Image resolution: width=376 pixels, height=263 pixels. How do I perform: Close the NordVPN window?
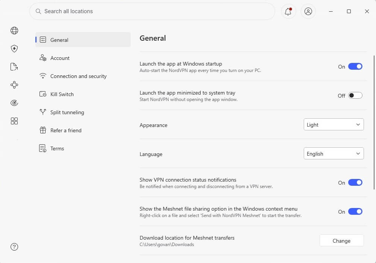click(367, 11)
